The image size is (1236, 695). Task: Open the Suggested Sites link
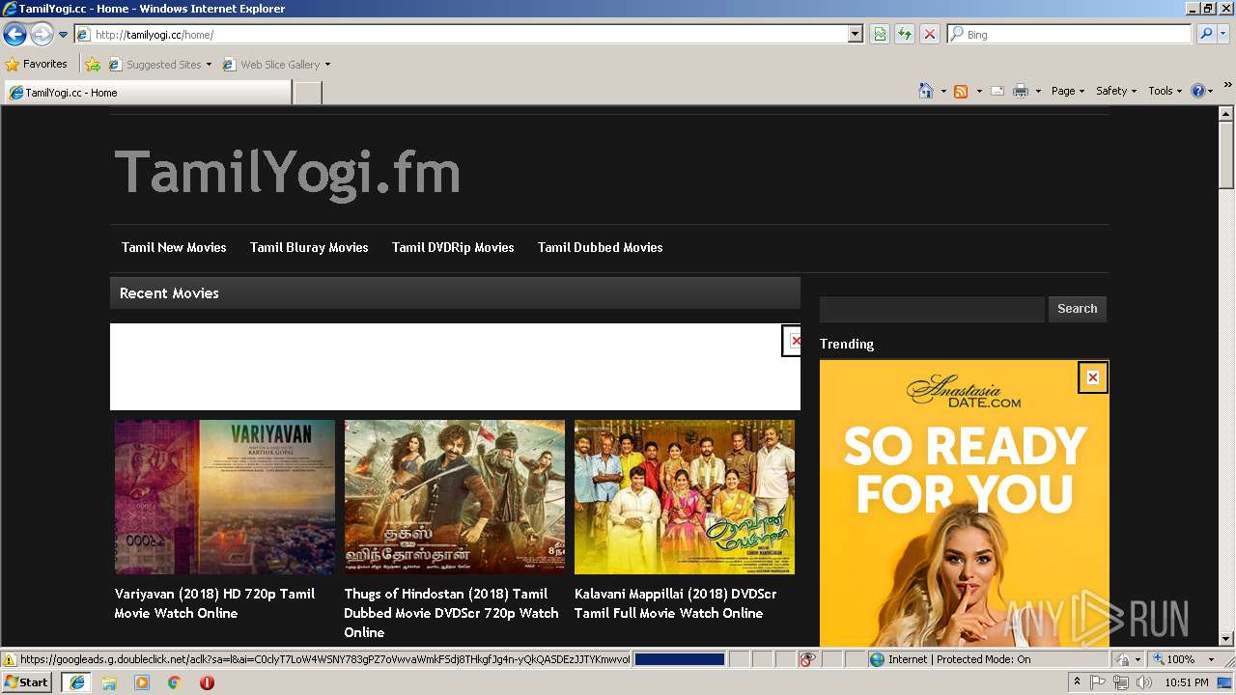pos(159,65)
